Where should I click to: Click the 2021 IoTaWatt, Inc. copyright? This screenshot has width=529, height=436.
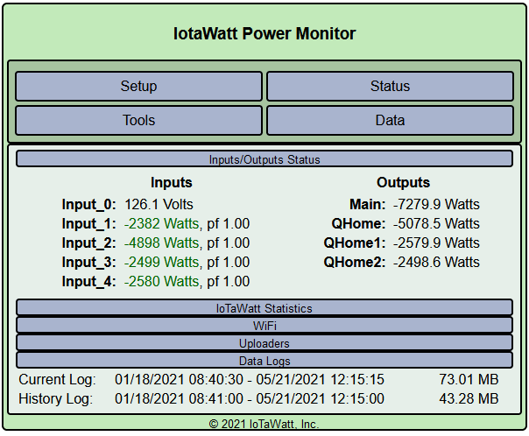(x=264, y=424)
